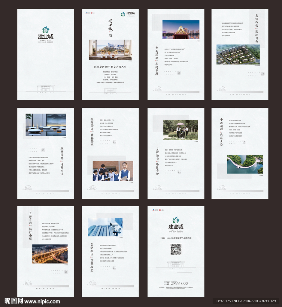The height and width of the screenshot is (307, 282).
Task: Select the phone number 8129666/888
Action: [x=177, y=284]
